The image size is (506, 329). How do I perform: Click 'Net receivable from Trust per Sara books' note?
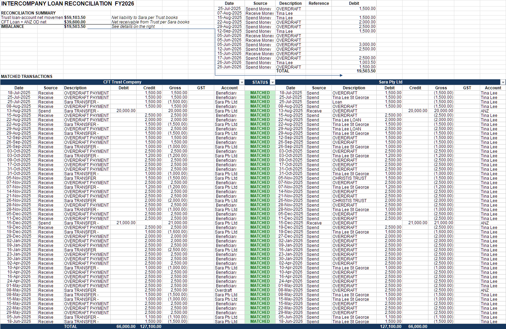coord(150,22)
